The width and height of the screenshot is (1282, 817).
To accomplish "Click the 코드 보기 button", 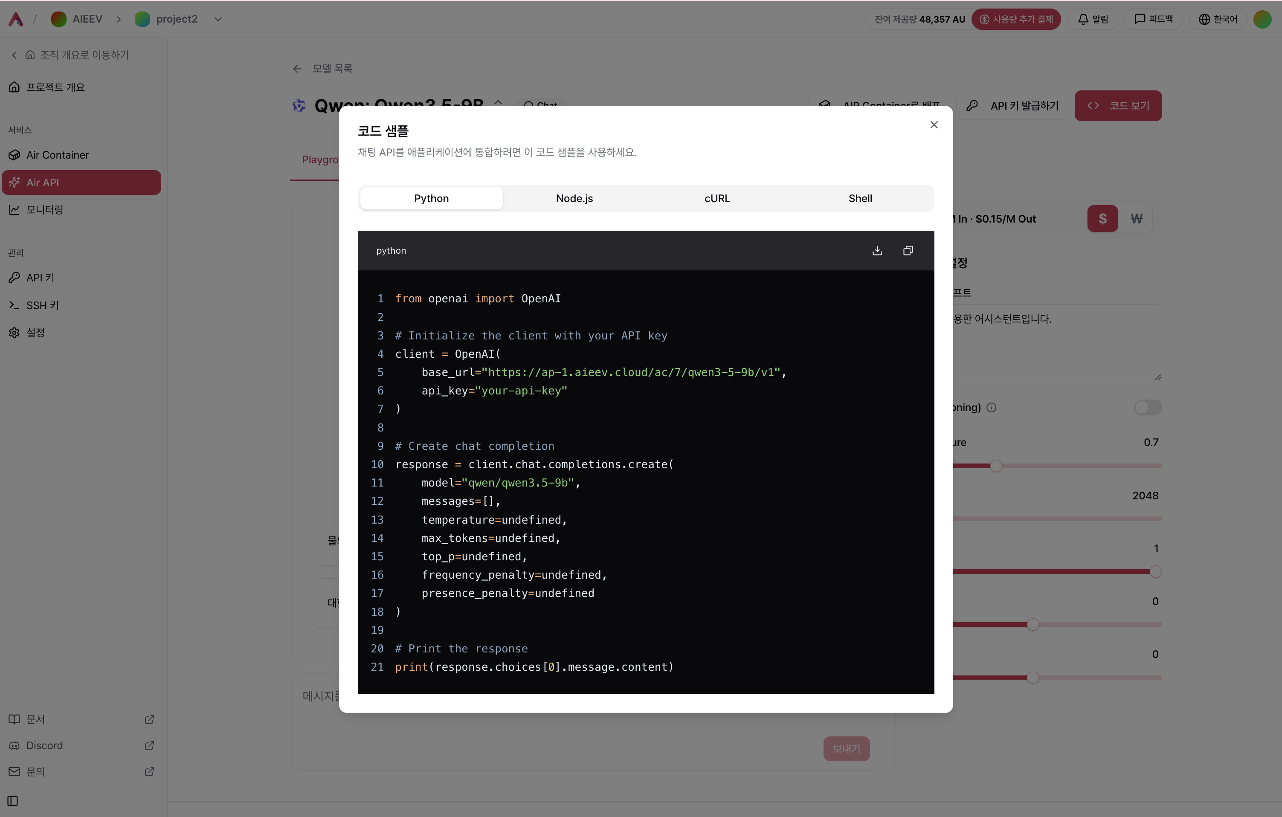I will 1118,105.
